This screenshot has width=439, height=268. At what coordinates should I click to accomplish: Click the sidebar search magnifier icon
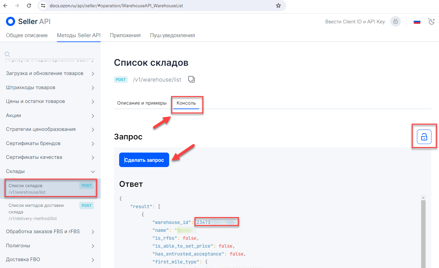point(7,54)
